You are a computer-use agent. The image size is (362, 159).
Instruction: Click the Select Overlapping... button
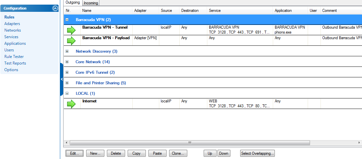(x=257, y=153)
